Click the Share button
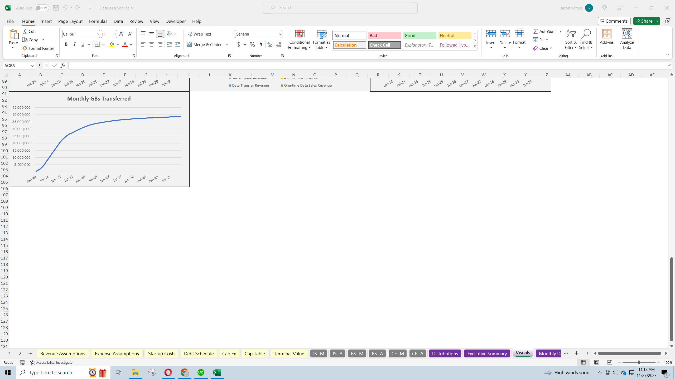The height and width of the screenshot is (379, 675). (646, 21)
